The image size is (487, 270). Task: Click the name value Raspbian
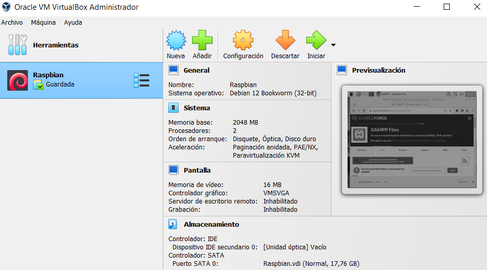(243, 85)
